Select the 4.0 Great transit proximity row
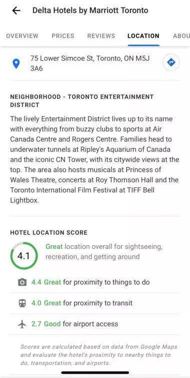 tap(95, 303)
